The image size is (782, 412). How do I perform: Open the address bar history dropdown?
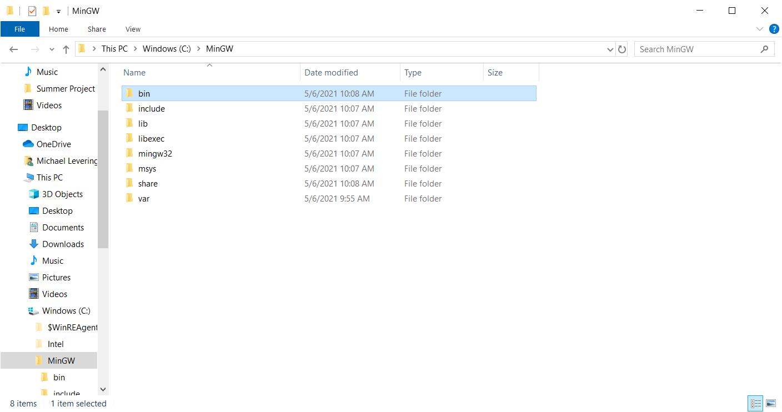(x=611, y=49)
